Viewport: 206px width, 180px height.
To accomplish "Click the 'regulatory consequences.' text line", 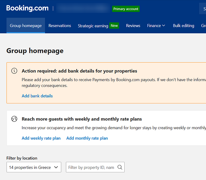I will click(45, 86).
